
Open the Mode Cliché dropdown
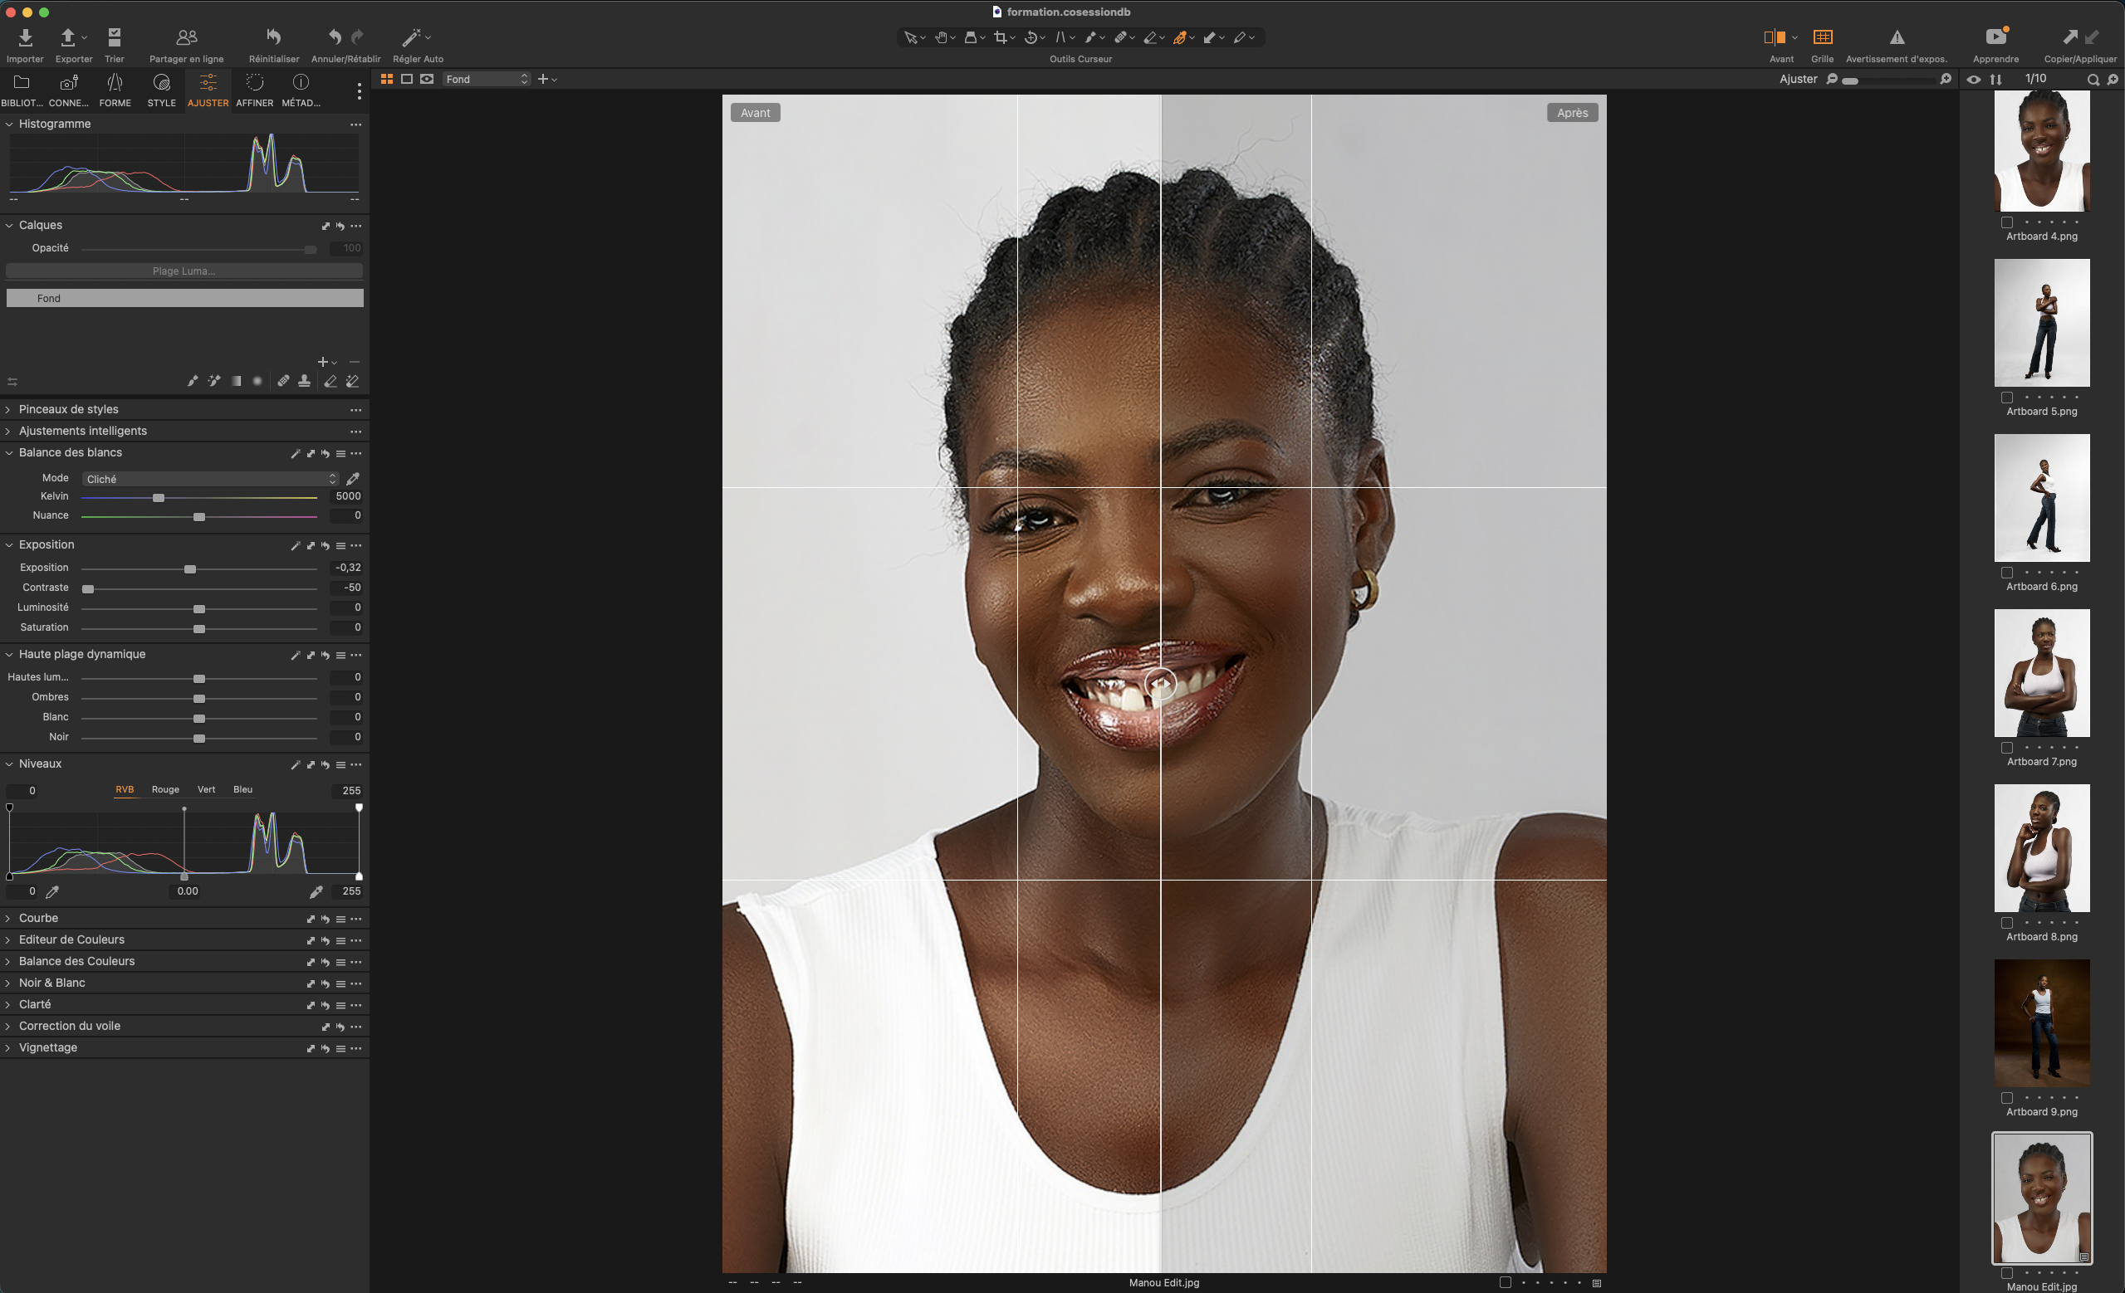(210, 478)
